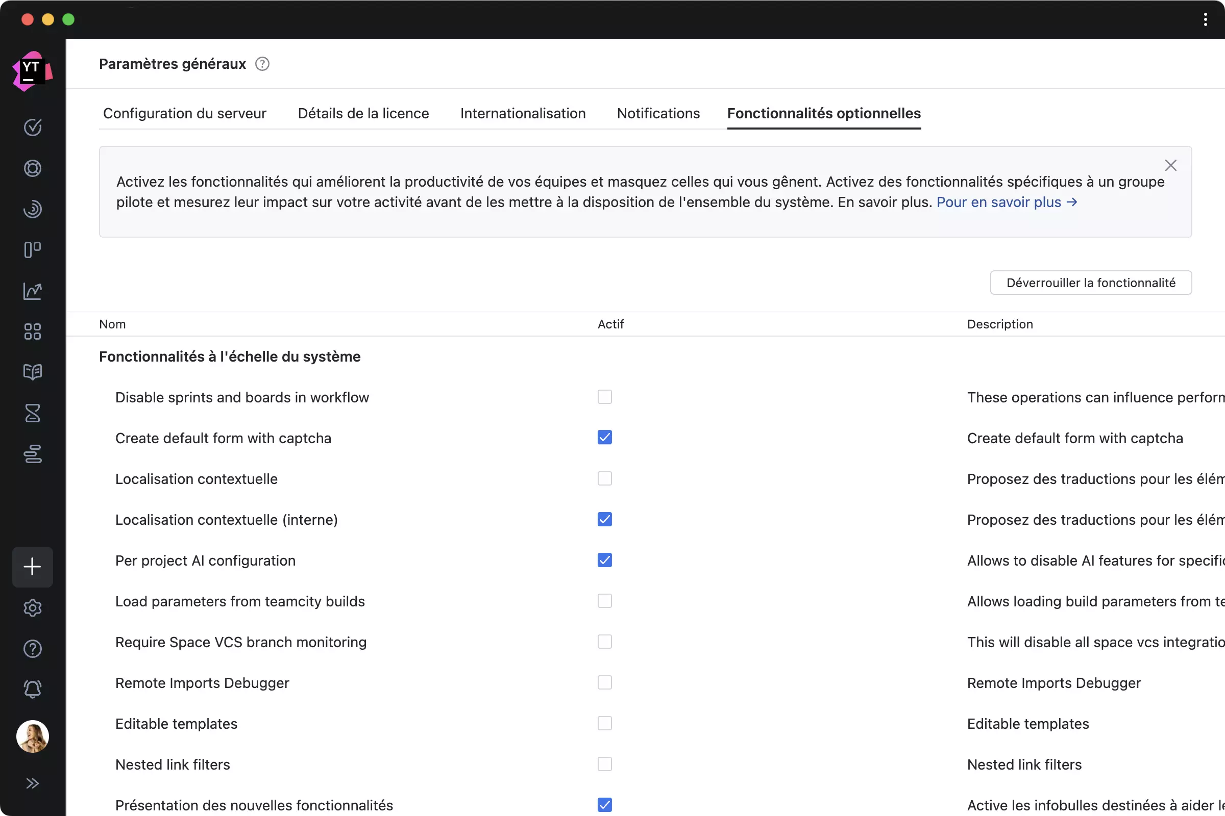Viewport: 1225px width, 816px height.
Task: Switch to Configuration du serveur tab
Action: (x=184, y=113)
